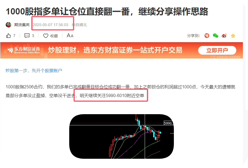
Task: Click the 5990 price label on chart
Action: click(169, 123)
